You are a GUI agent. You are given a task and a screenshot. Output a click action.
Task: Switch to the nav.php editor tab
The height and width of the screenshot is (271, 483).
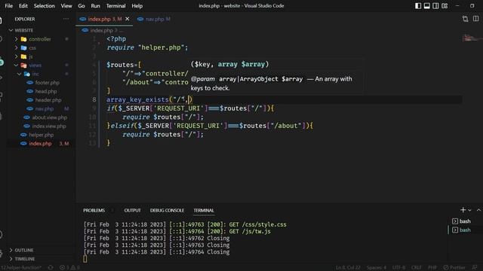(155, 19)
